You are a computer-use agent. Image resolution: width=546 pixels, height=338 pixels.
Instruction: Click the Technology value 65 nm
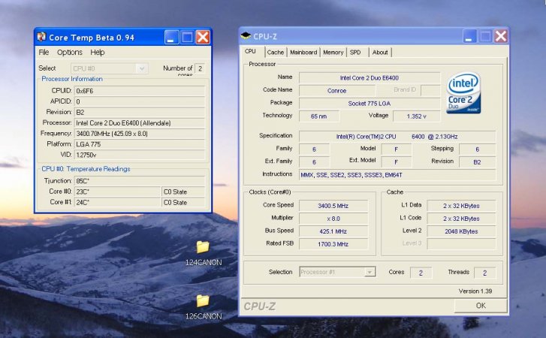tap(318, 116)
